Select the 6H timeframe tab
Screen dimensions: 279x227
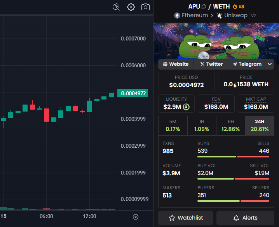[x=230, y=126]
